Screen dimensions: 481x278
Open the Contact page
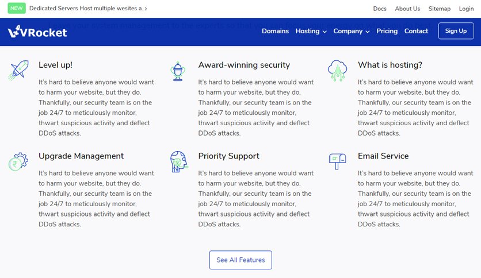416,31
